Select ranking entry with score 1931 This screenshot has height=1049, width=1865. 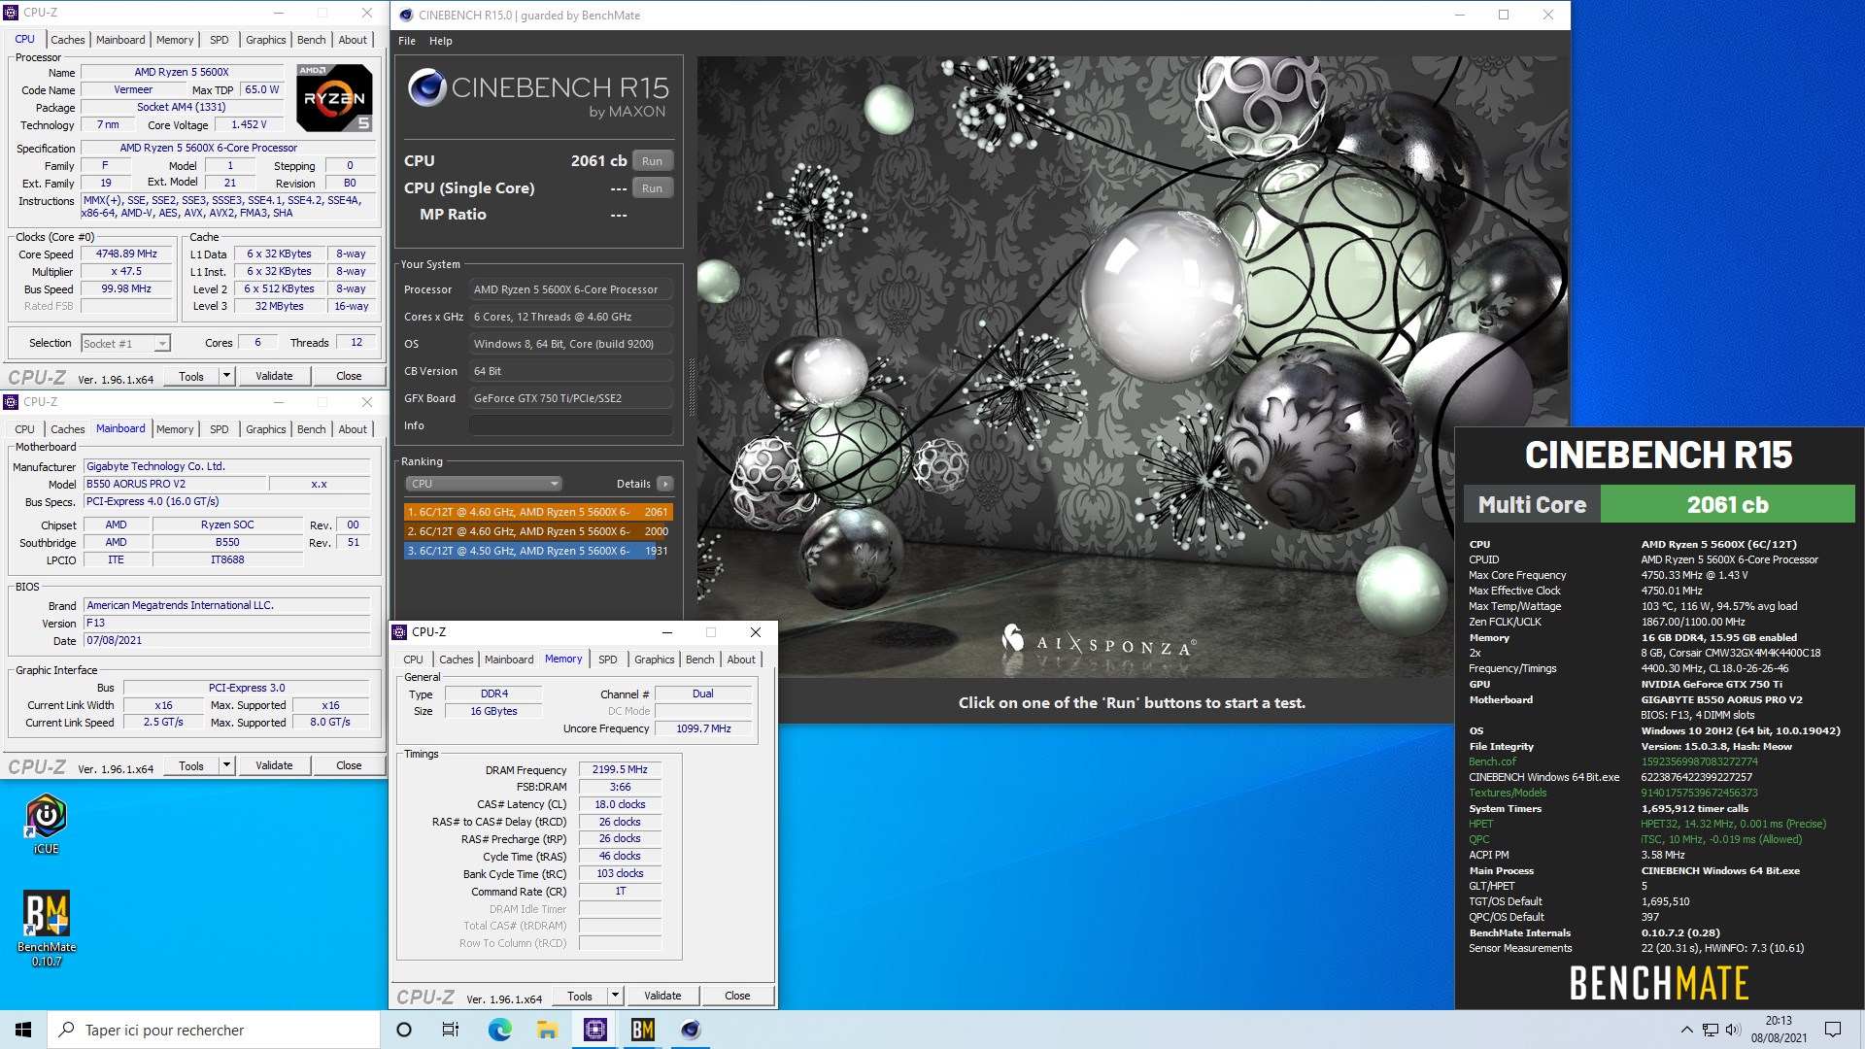pos(538,551)
